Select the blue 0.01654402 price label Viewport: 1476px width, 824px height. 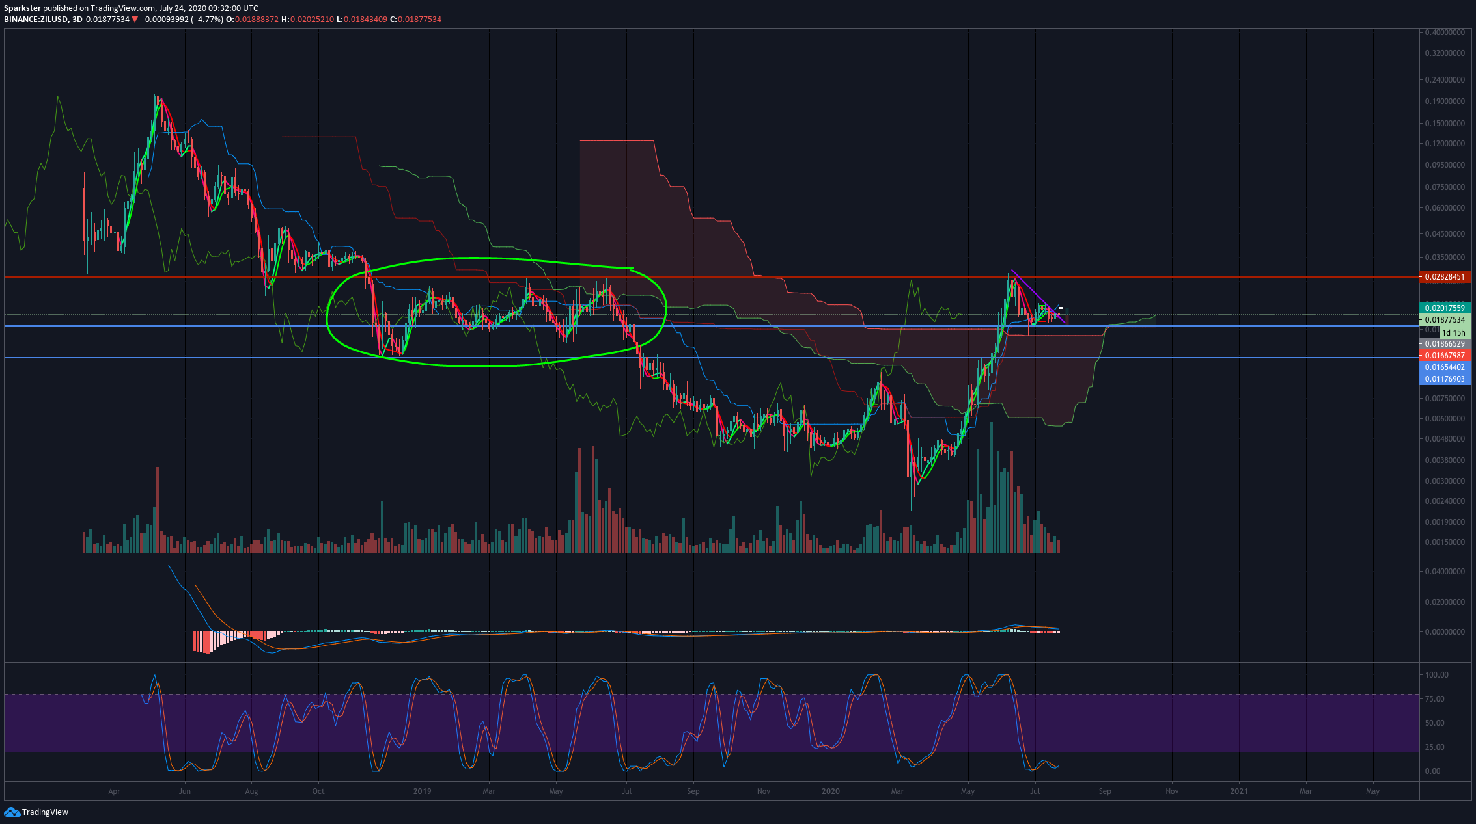click(1445, 367)
